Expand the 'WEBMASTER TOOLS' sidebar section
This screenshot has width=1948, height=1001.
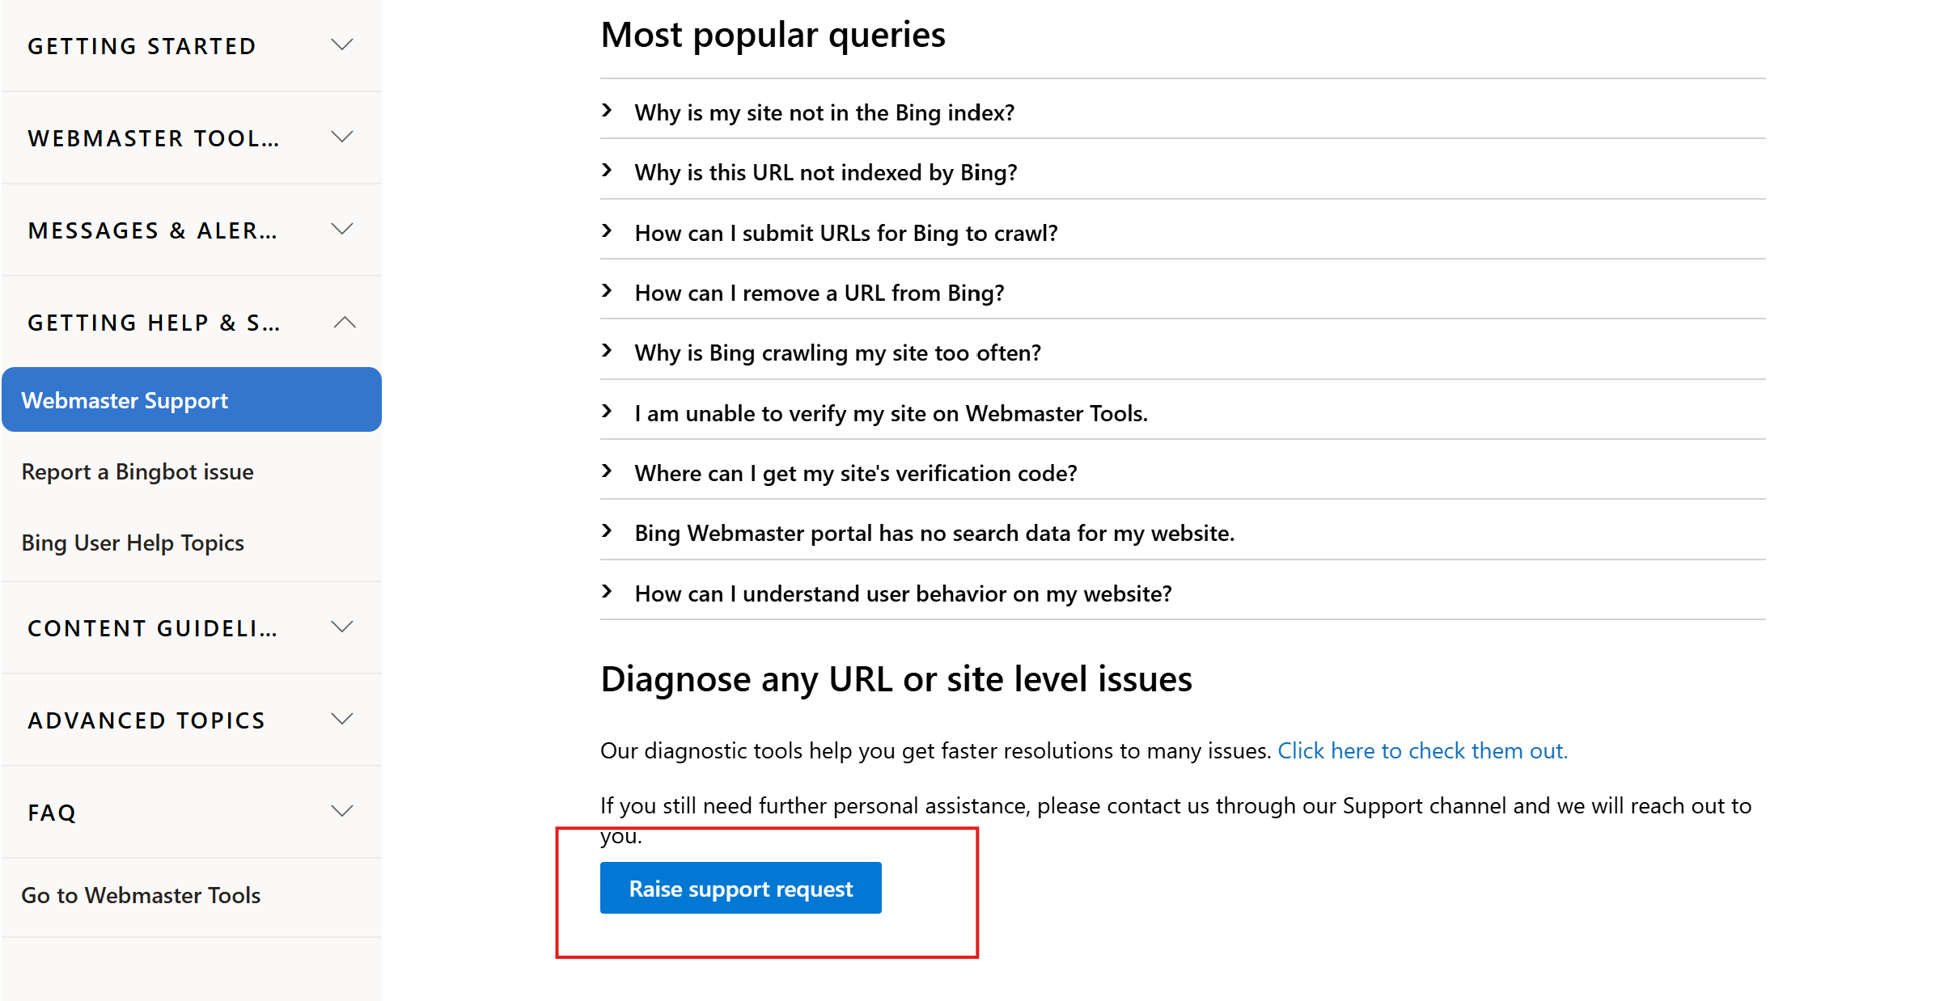click(x=341, y=137)
